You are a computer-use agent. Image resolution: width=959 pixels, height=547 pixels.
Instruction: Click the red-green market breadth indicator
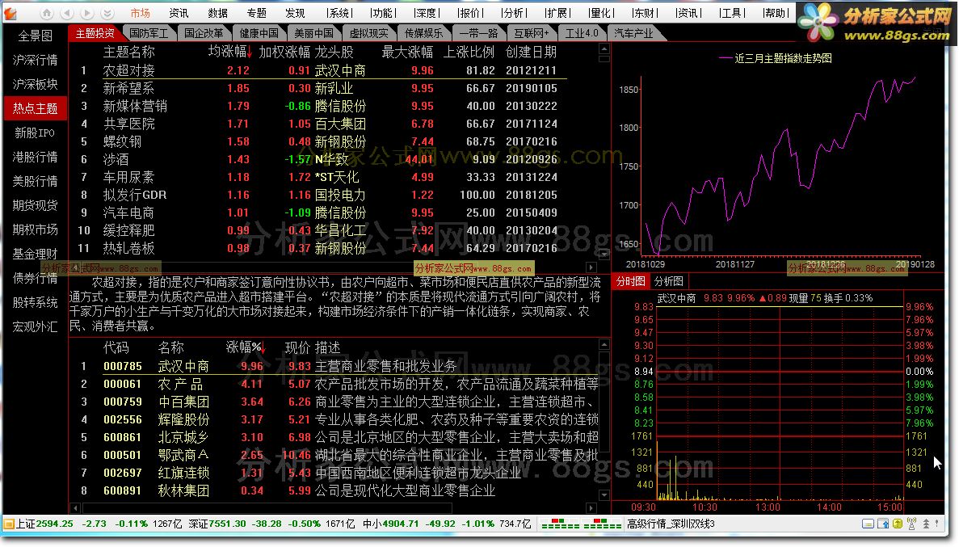(581, 524)
